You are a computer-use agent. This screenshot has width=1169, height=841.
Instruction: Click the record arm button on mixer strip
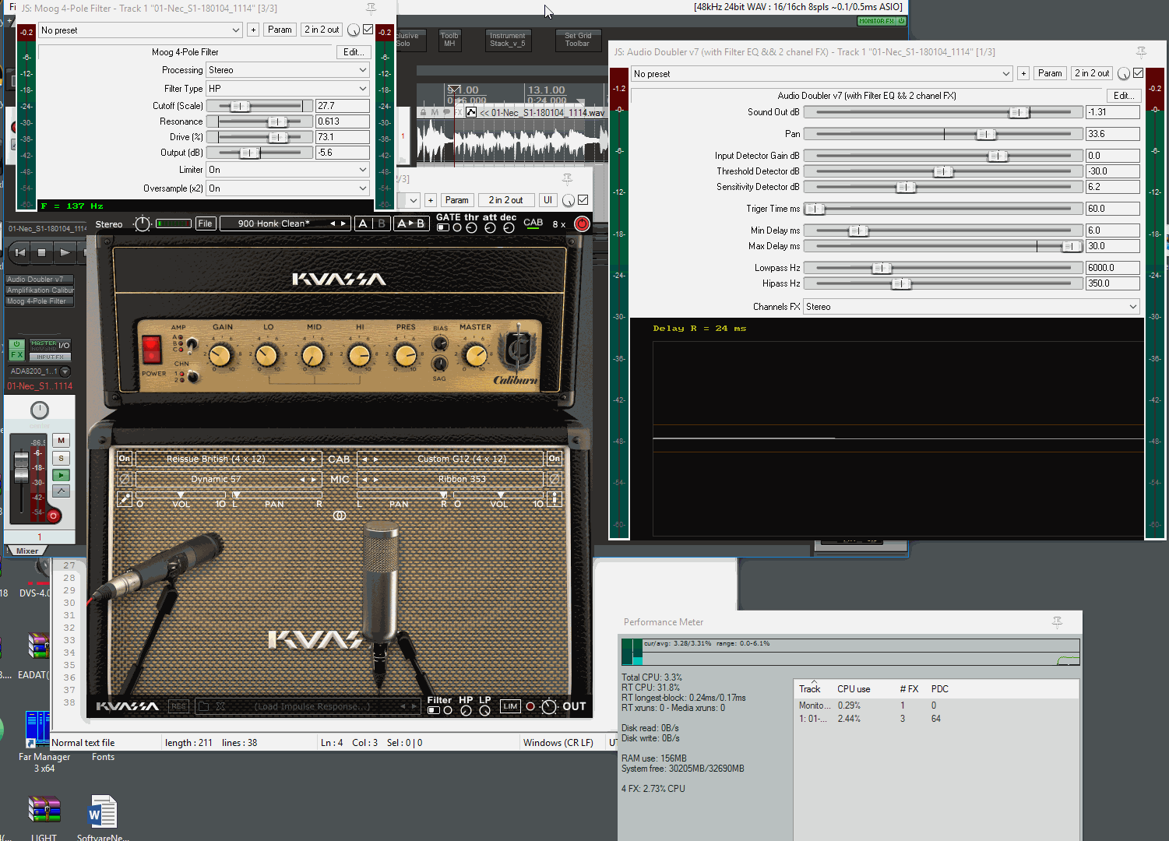tap(53, 516)
